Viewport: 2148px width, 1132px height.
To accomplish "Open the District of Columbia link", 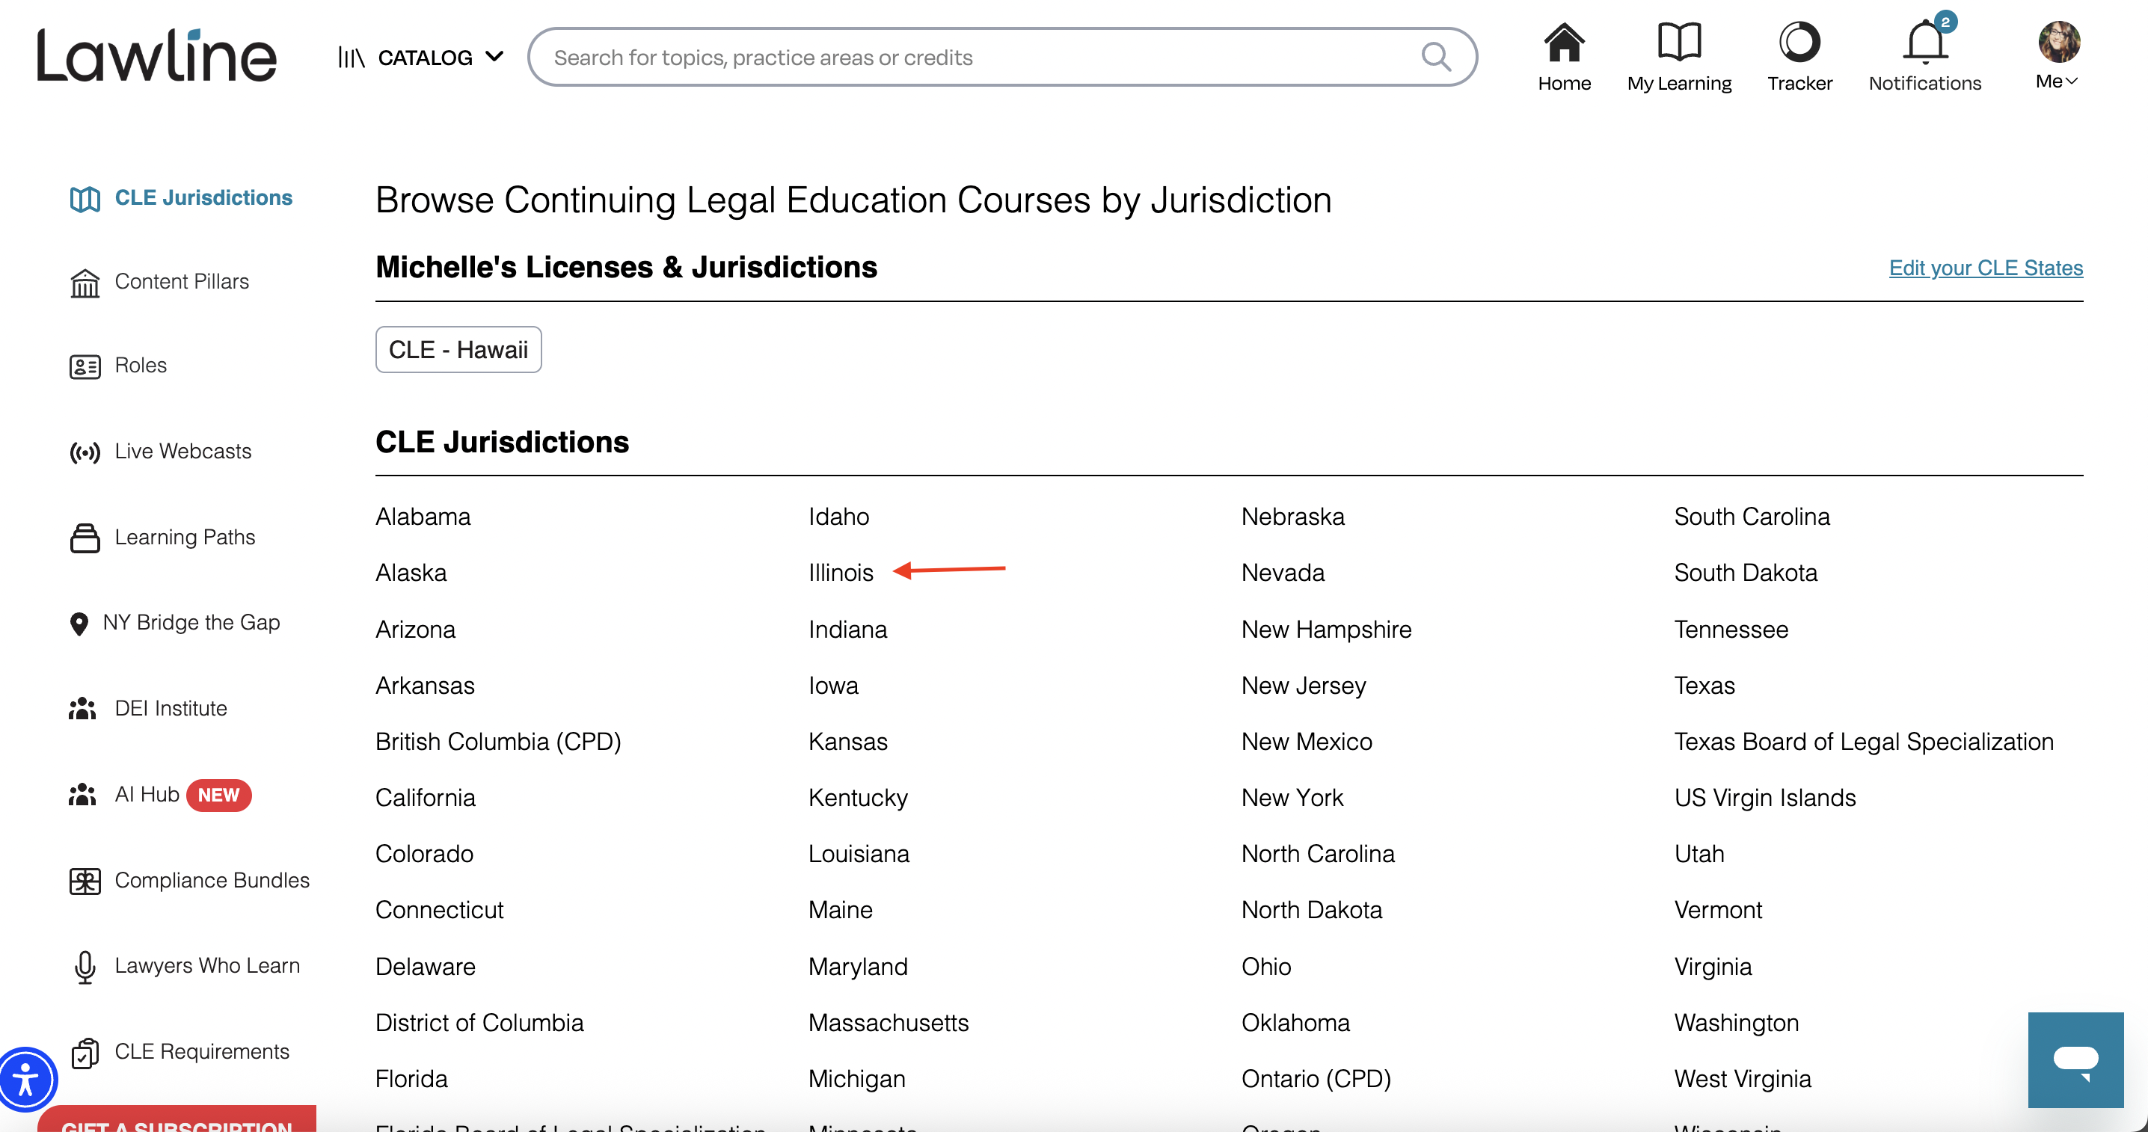I will [479, 1023].
